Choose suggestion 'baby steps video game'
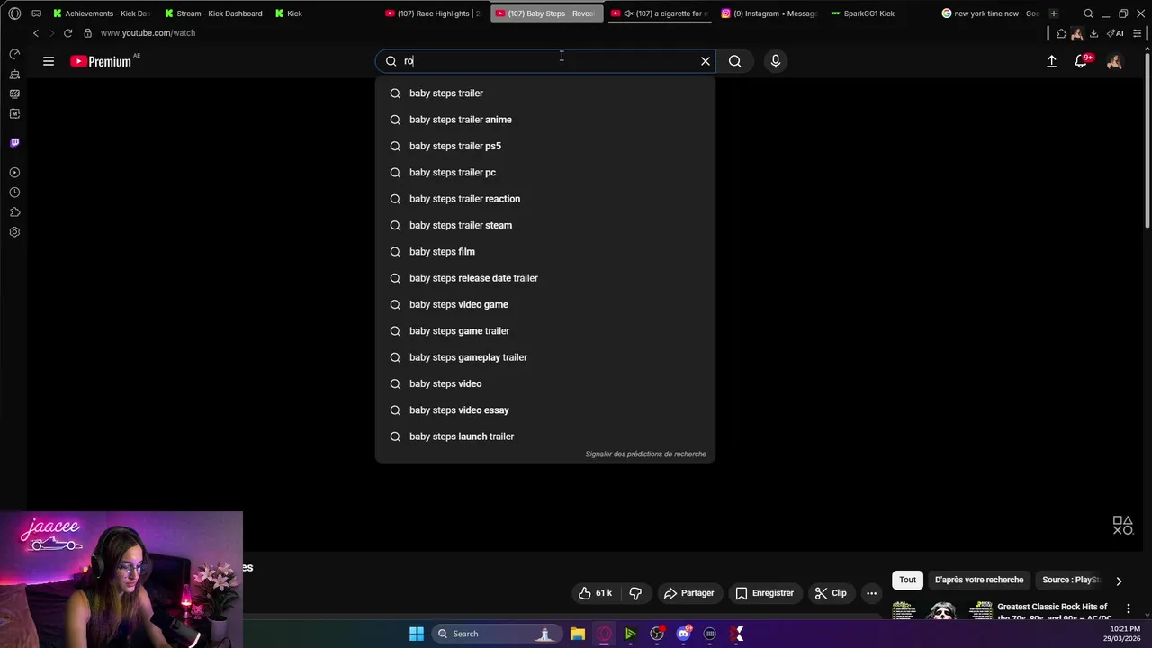The image size is (1152, 648). click(x=545, y=304)
